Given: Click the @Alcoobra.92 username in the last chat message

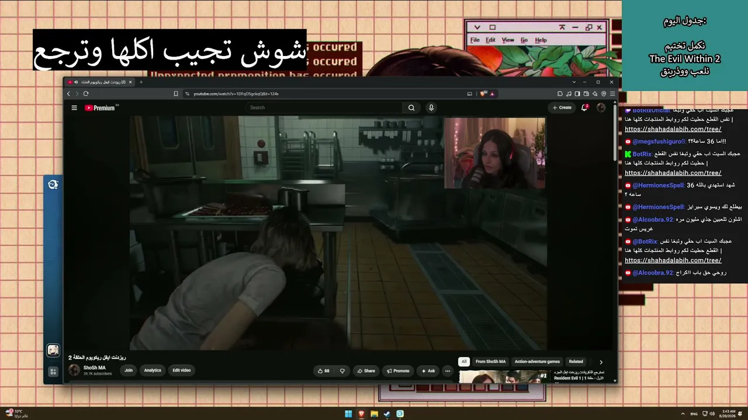Looking at the screenshot, I should pos(653,273).
